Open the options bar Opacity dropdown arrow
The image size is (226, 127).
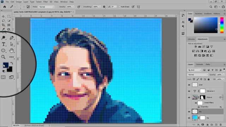[73, 7]
